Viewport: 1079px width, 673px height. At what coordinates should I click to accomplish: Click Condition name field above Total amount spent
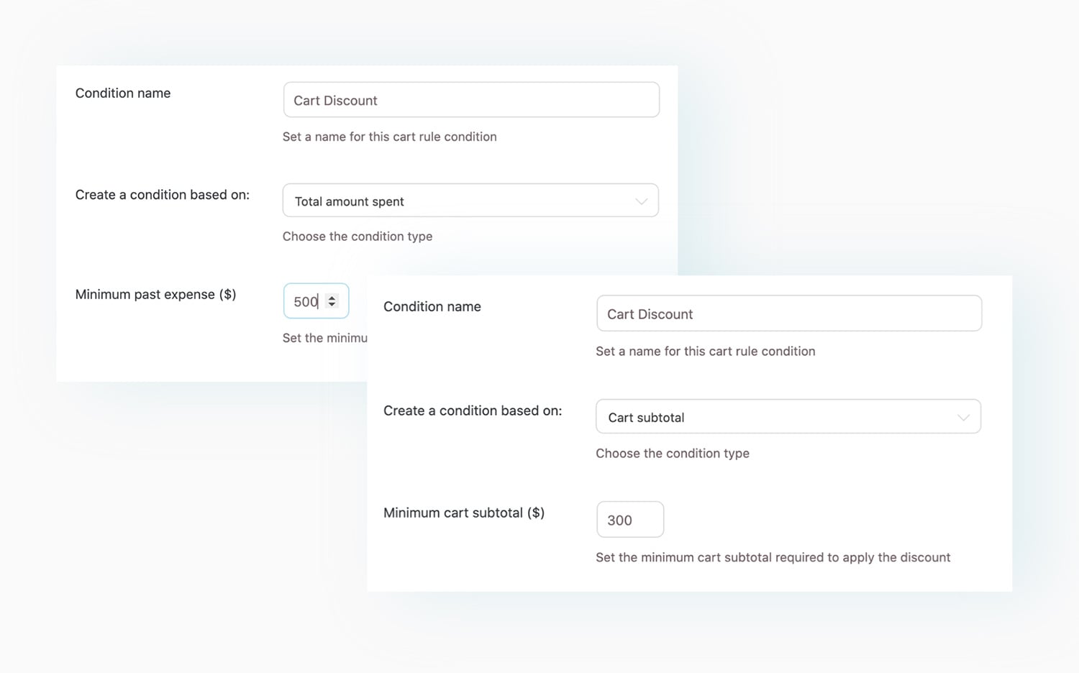click(471, 100)
